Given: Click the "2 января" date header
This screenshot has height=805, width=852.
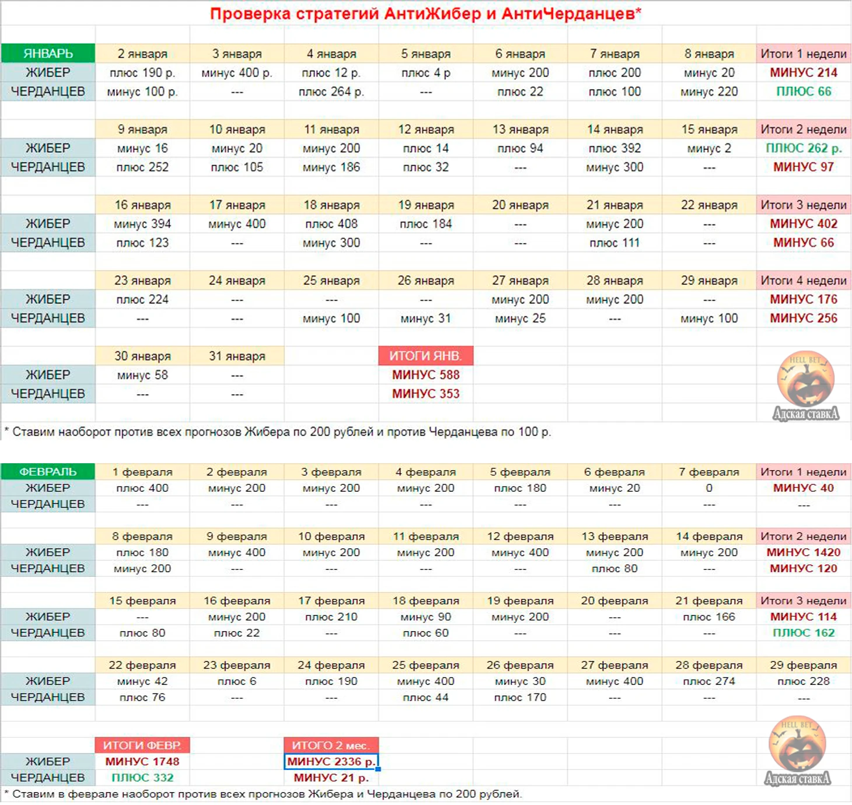Looking at the screenshot, I should coord(142,54).
